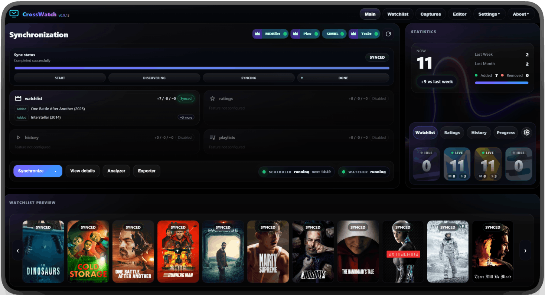Viewport: 545px width, 295px height.
Task: Click the Plex provider badge
Action: pyautogui.click(x=305, y=34)
